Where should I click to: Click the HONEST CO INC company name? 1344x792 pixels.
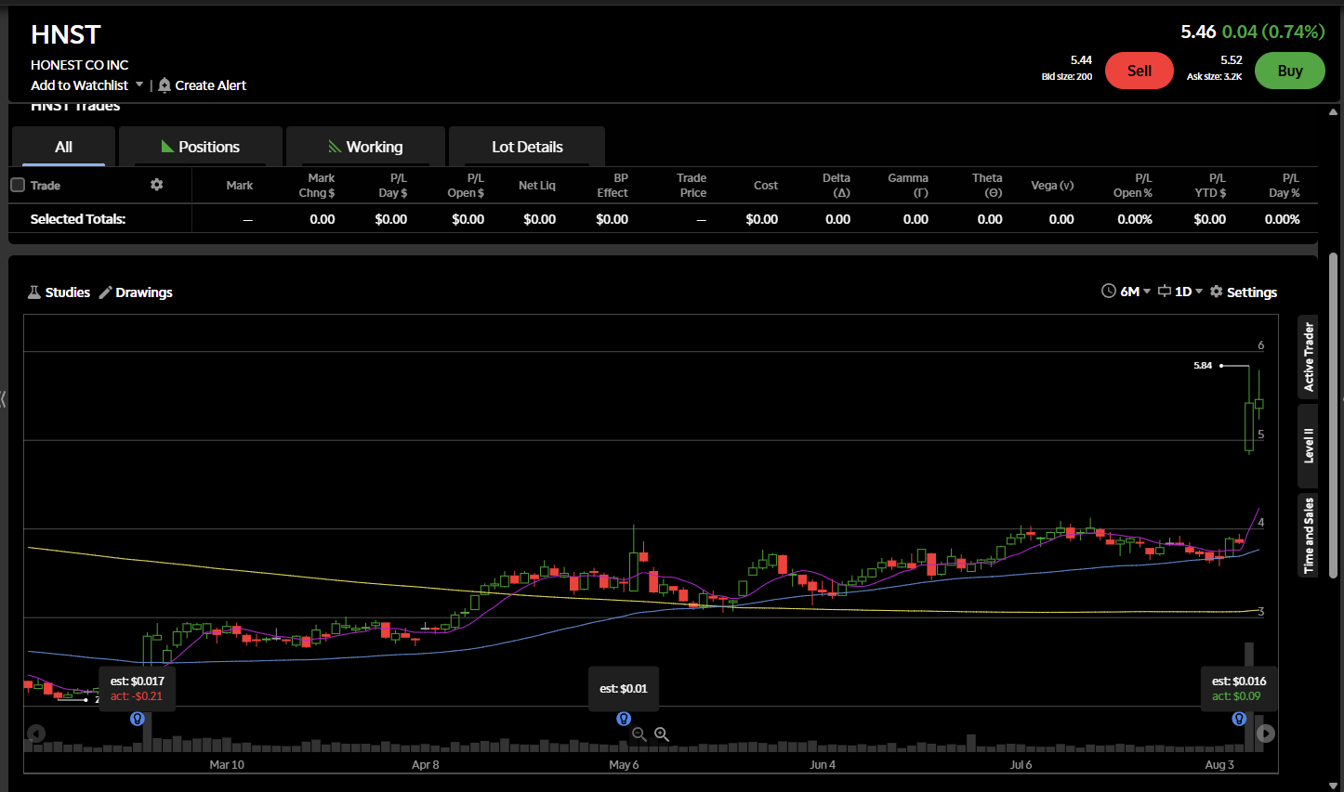point(80,65)
